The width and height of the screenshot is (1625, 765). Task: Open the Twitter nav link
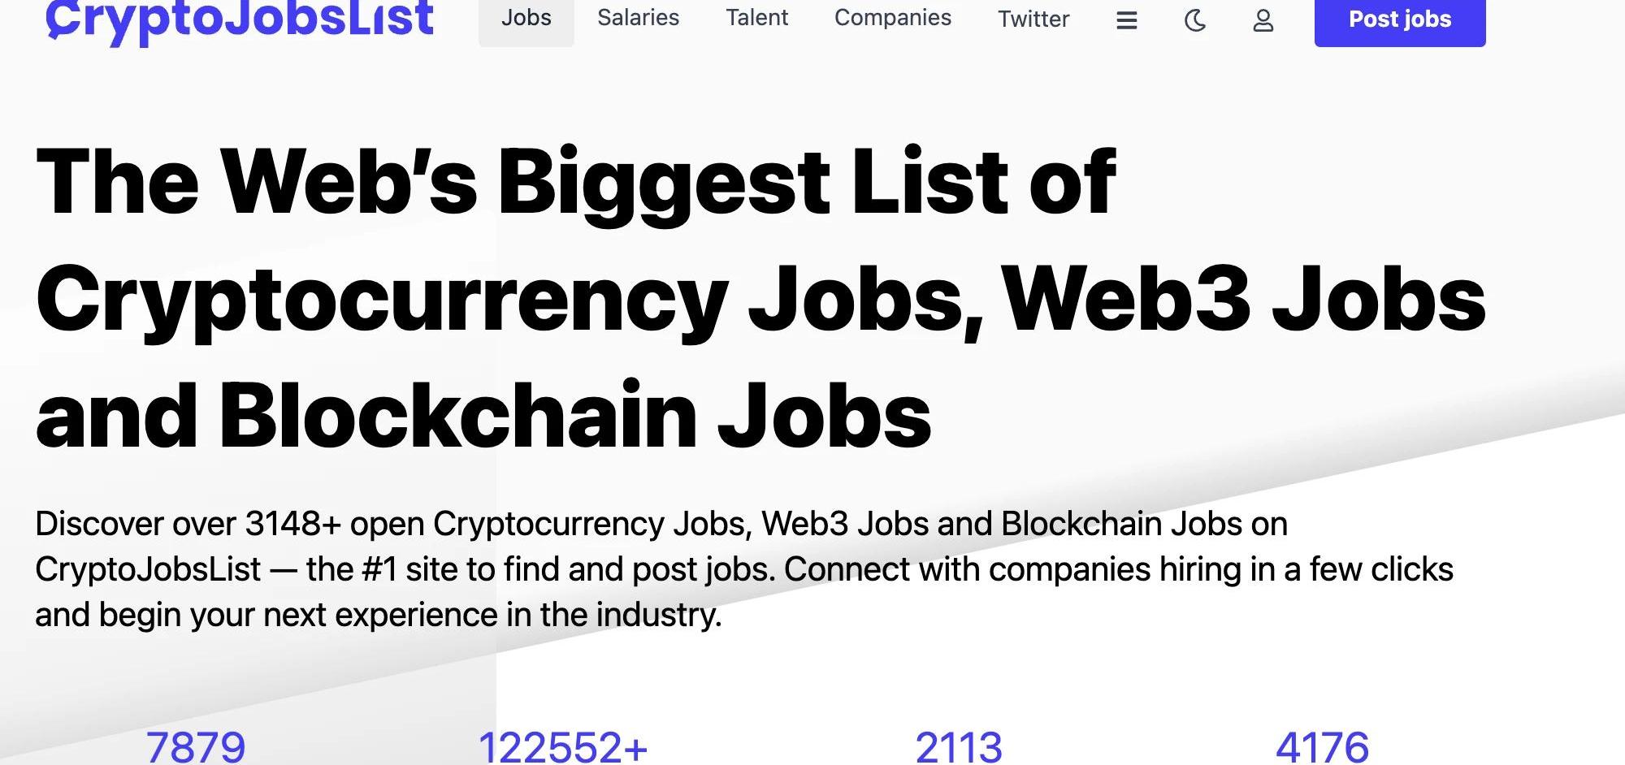click(x=1033, y=19)
